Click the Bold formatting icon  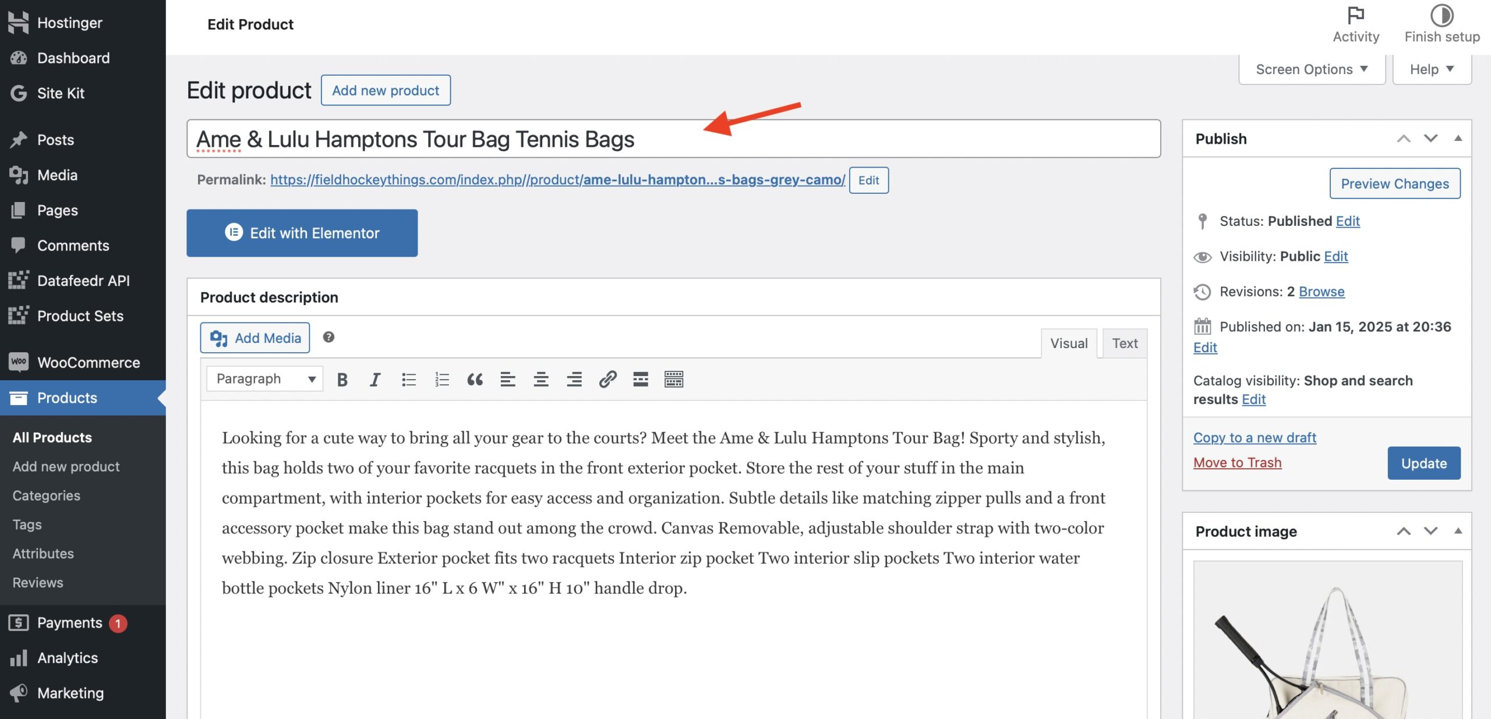tap(342, 380)
